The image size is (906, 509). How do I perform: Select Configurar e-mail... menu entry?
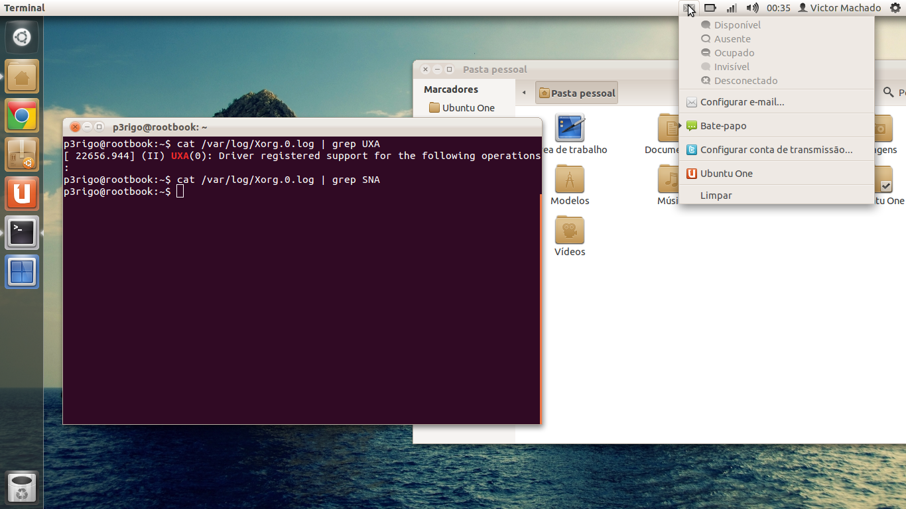742,102
